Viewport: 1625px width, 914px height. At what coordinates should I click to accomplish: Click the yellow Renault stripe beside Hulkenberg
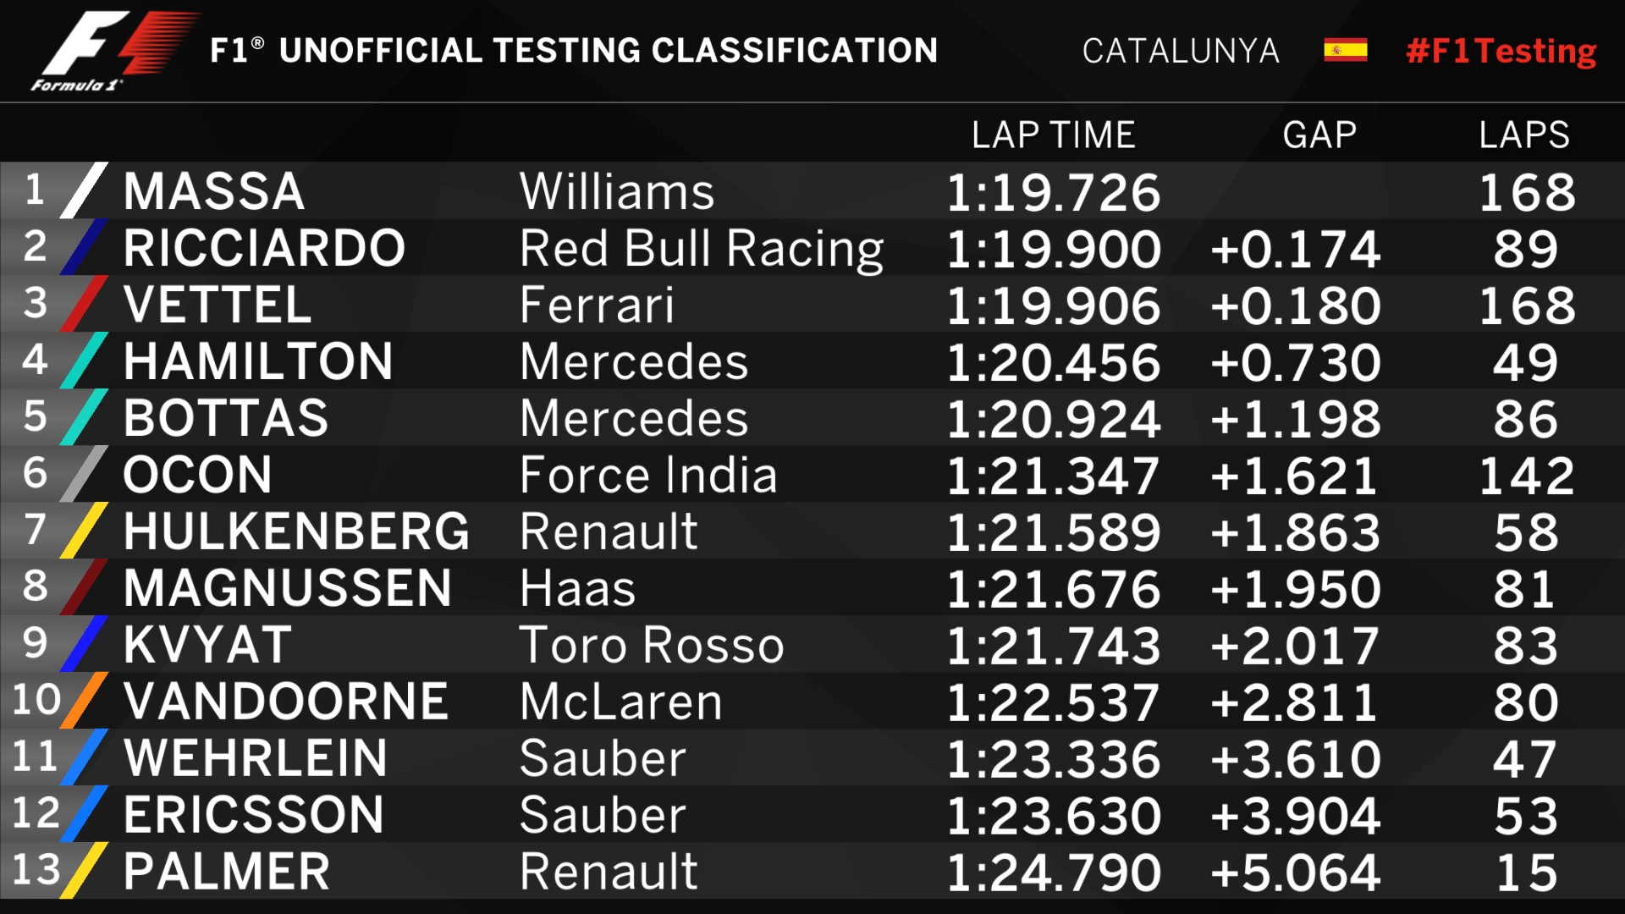click(x=85, y=531)
